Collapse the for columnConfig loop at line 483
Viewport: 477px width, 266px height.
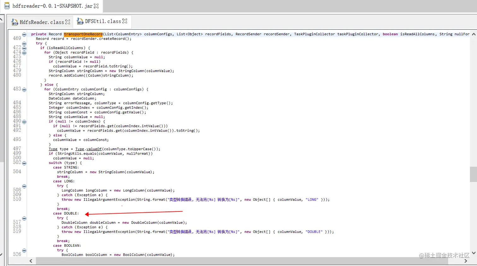[24, 90]
